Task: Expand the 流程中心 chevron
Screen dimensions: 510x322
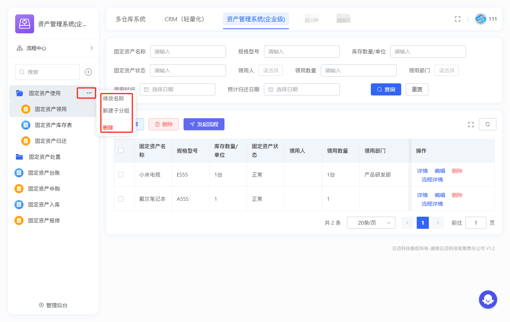Action: (91, 48)
